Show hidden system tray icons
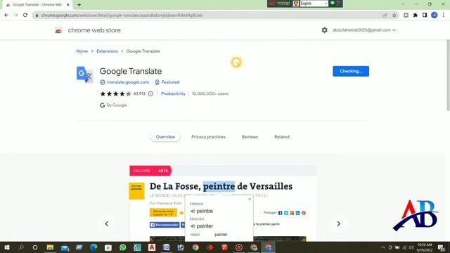Viewport: 450px width, 253px height. (x=383, y=247)
